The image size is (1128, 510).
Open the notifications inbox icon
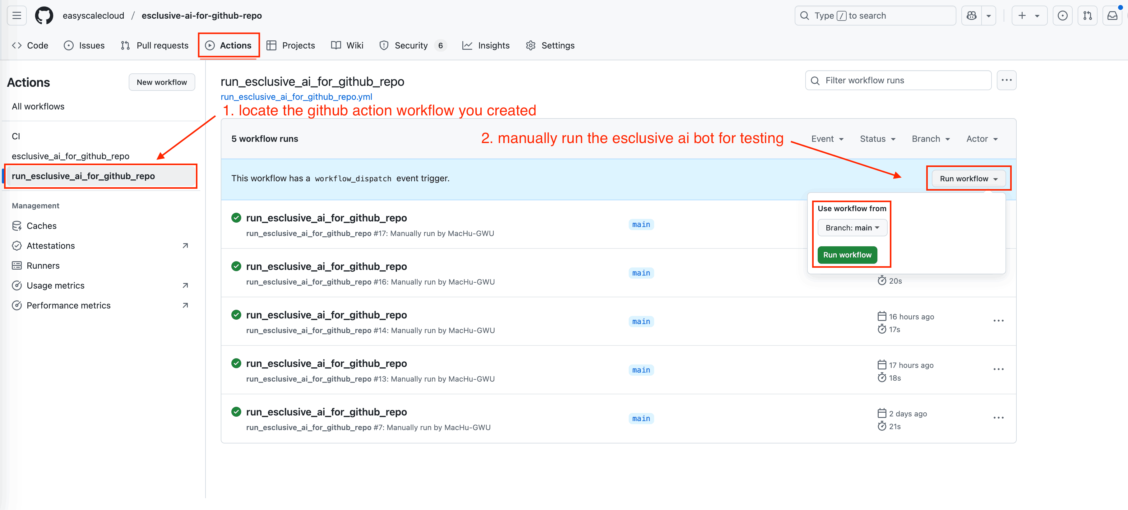pos(1113,15)
